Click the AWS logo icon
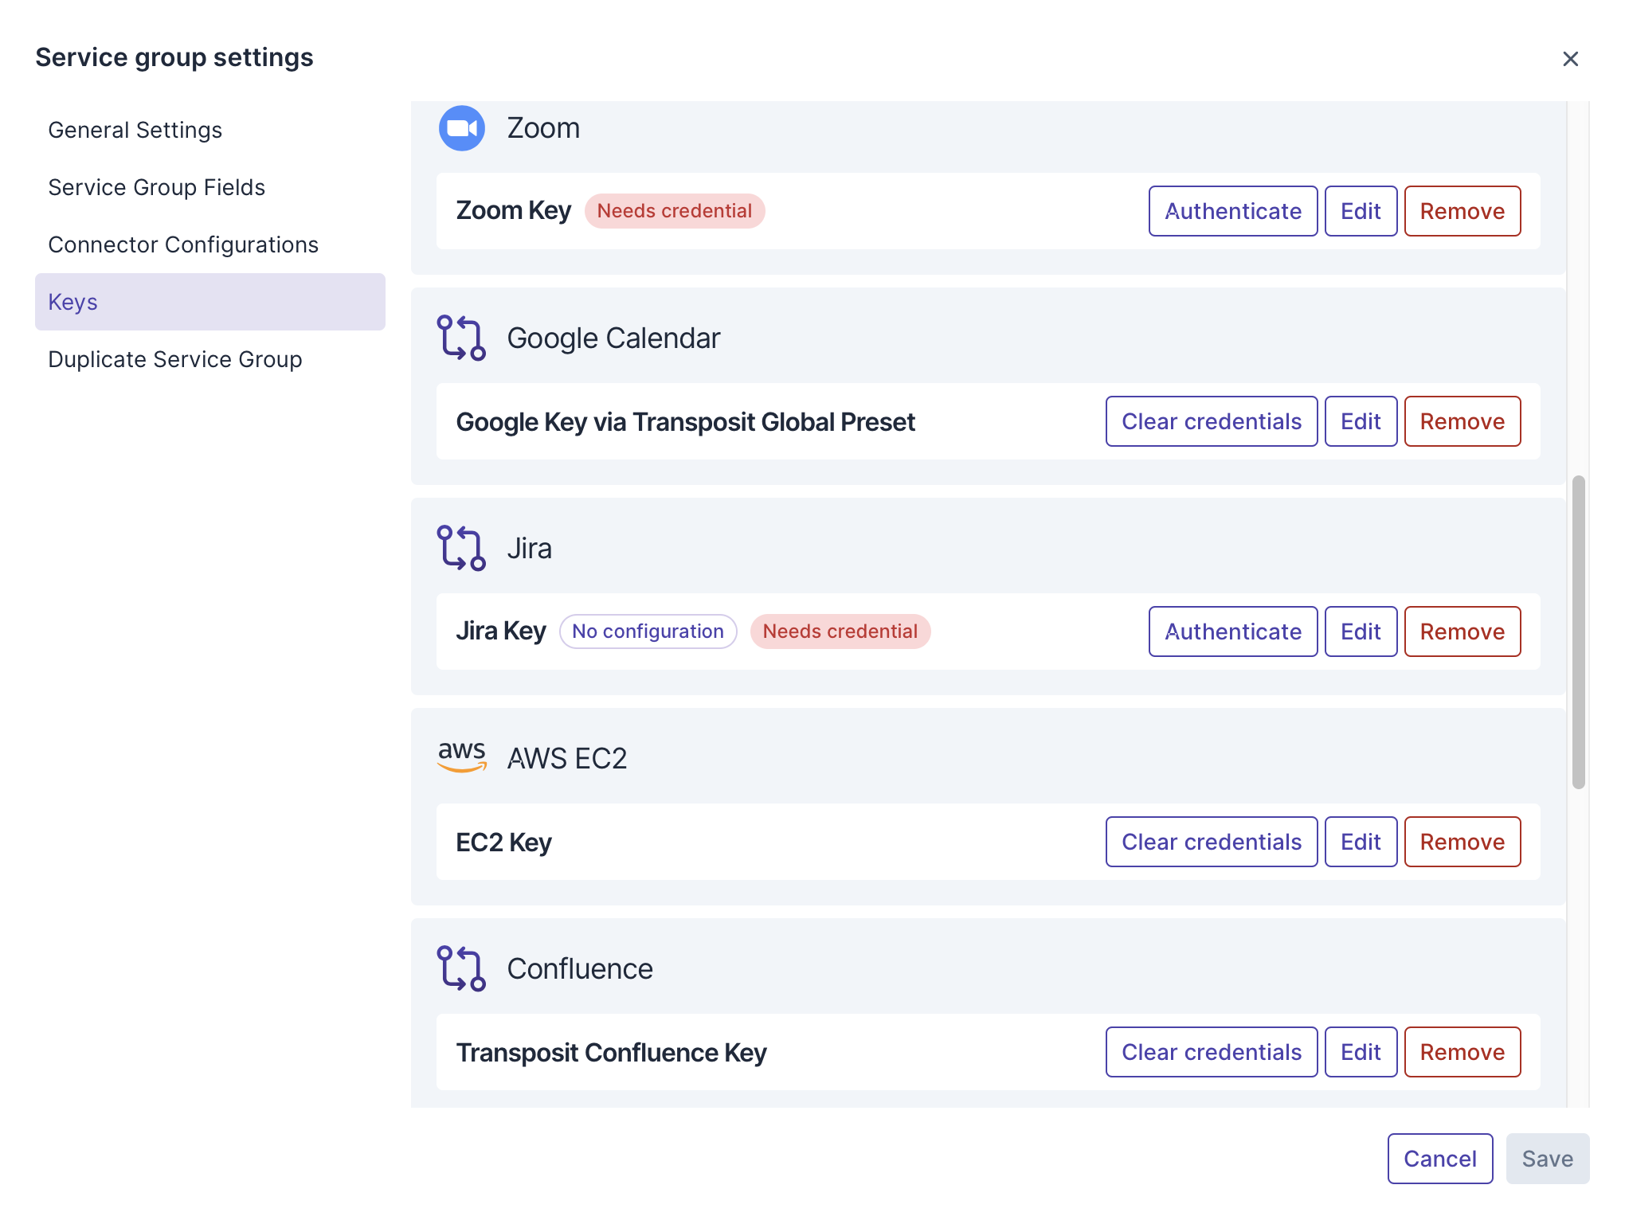Viewport: 1625px width, 1220px height. coord(461,757)
